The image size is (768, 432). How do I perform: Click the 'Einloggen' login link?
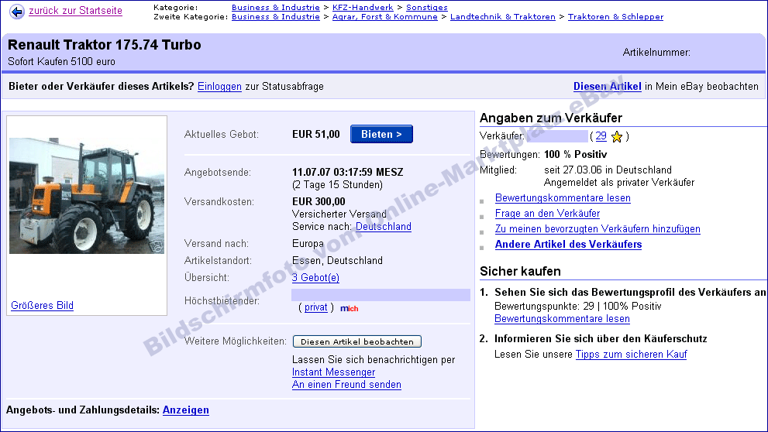coord(219,87)
